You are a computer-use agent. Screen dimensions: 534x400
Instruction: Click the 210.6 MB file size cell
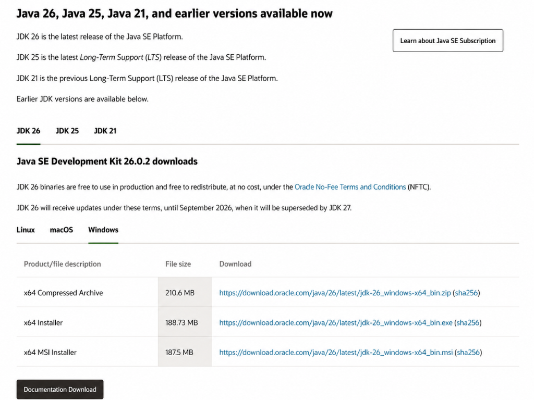[185, 292]
